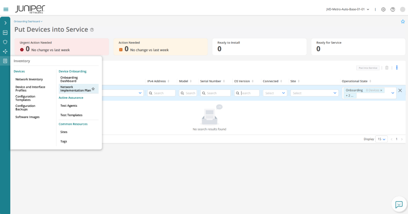408x214 pixels.
Task: Click page number 1
Action: (397, 139)
